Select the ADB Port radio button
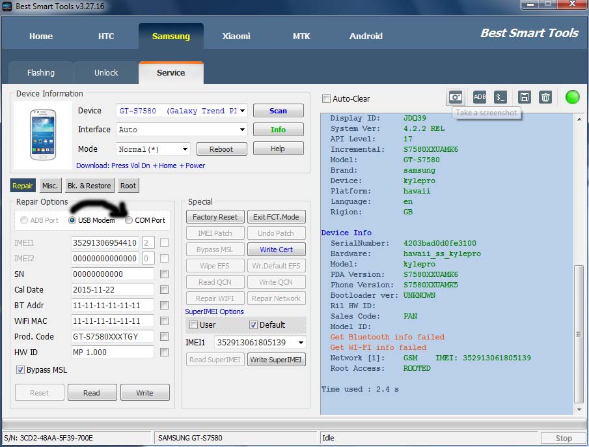This screenshot has width=589, height=447. [23, 220]
